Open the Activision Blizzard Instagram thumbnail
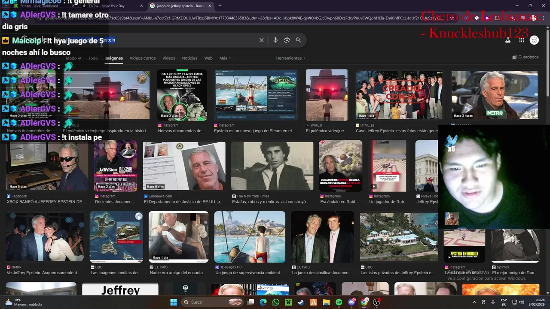Image resolution: width=550 pixels, height=309 pixels. pos(116,166)
